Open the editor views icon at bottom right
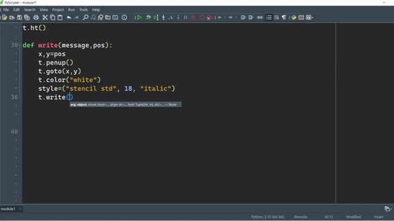 388,209
